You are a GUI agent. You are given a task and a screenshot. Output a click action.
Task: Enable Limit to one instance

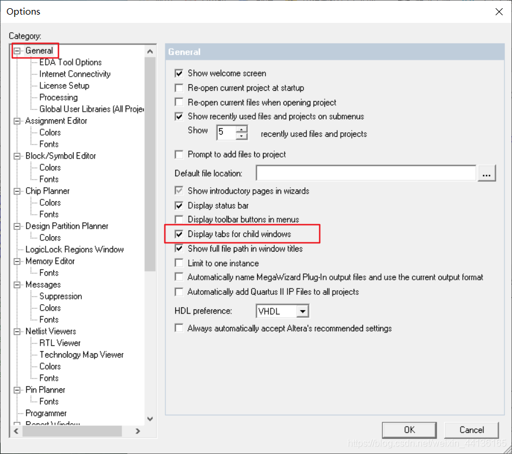point(179,263)
